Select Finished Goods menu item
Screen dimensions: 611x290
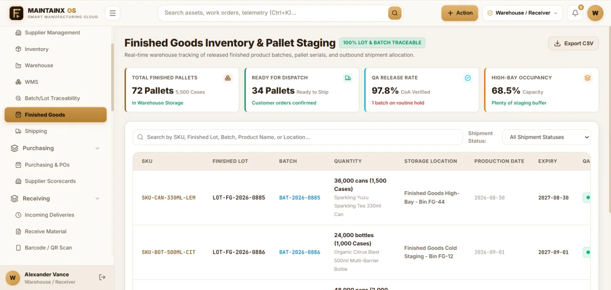click(x=55, y=115)
